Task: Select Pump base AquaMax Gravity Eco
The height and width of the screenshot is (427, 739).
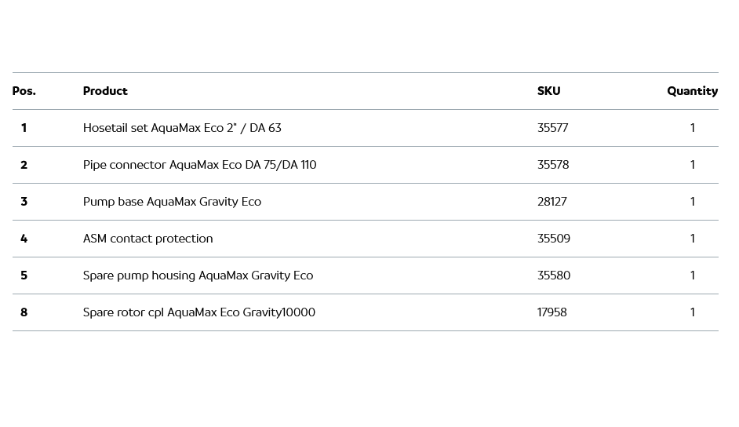Action: pyautogui.click(x=172, y=202)
